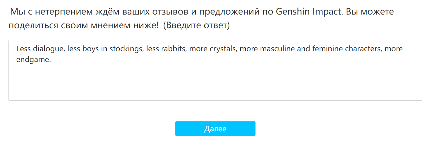
Task: Focus the feedback answer text area
Action: 215,70
